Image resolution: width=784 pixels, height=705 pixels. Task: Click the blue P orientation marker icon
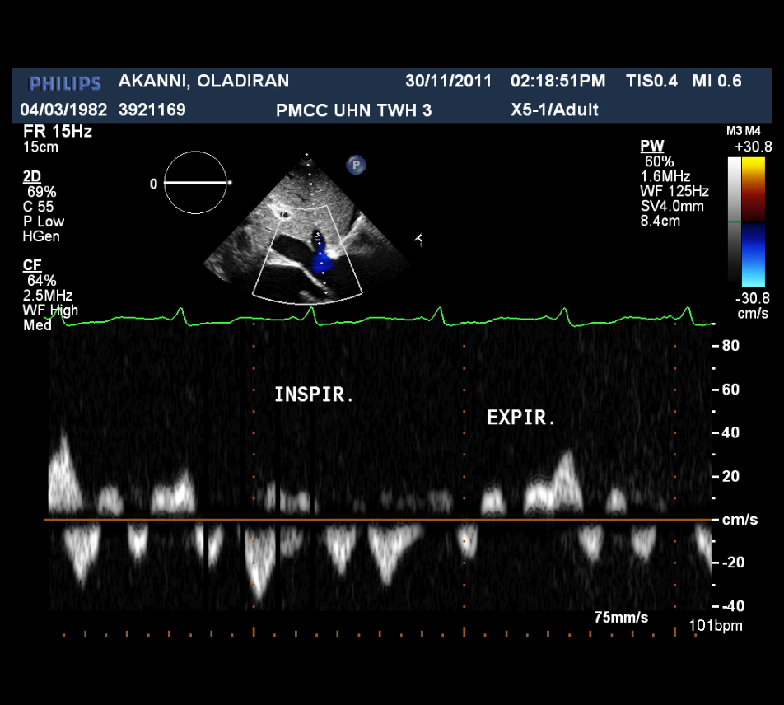tap(356, 165)
